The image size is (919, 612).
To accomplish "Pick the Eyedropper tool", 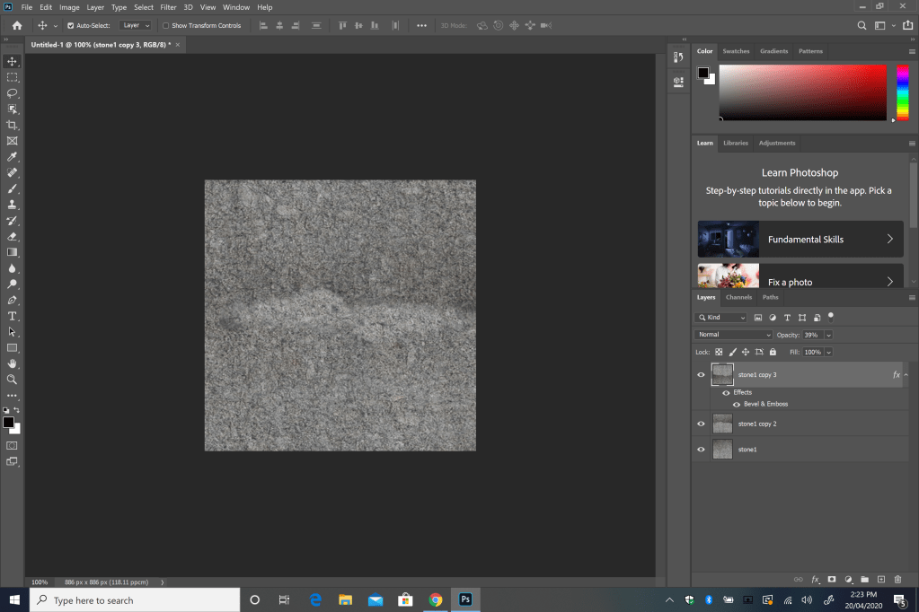I will pyautogui.click(x=13, y=157).
